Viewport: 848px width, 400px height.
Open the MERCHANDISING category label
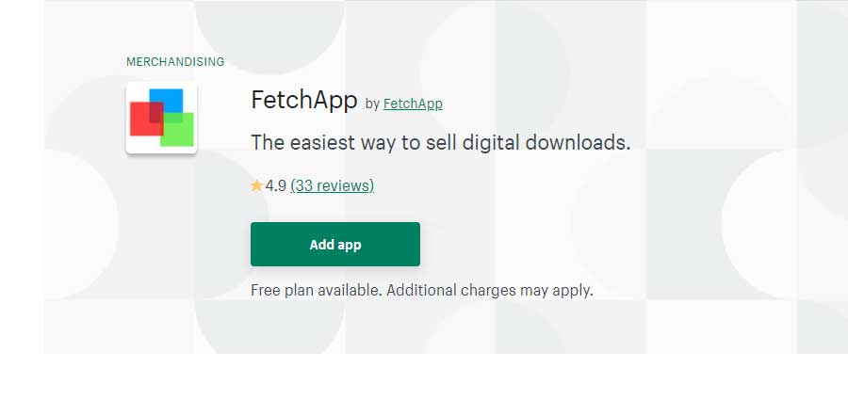click(x=175, y=62)
